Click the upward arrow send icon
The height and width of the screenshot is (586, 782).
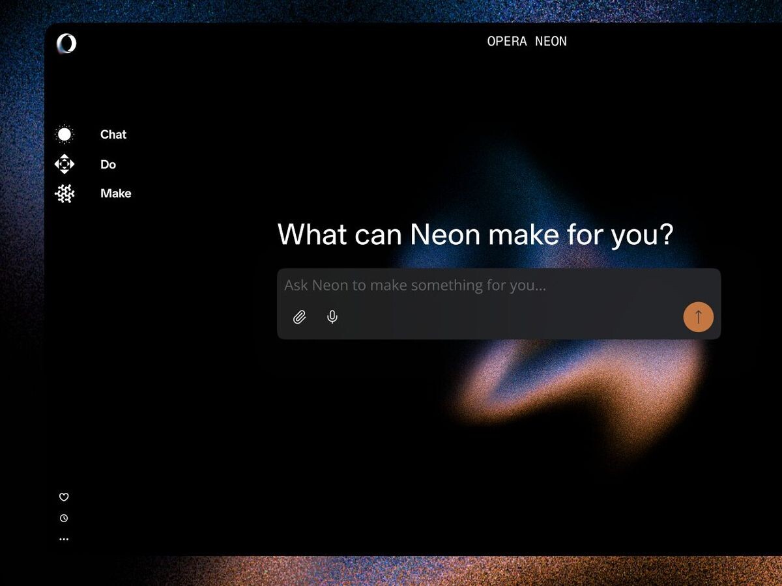(698, 317)
